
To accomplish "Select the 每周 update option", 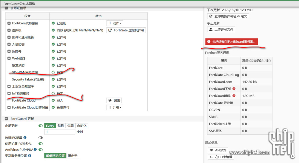I will (70, 126).
